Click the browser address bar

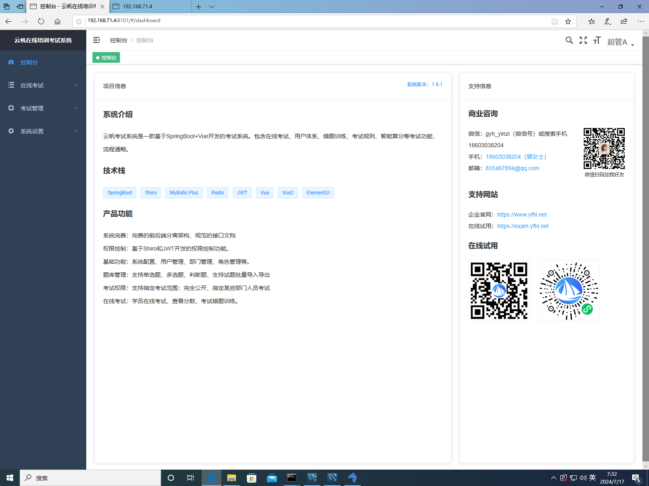click(312, 21)
